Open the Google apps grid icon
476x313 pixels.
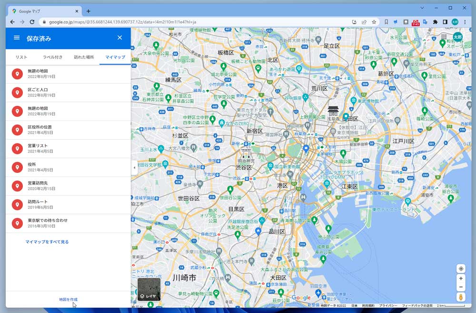444,37
